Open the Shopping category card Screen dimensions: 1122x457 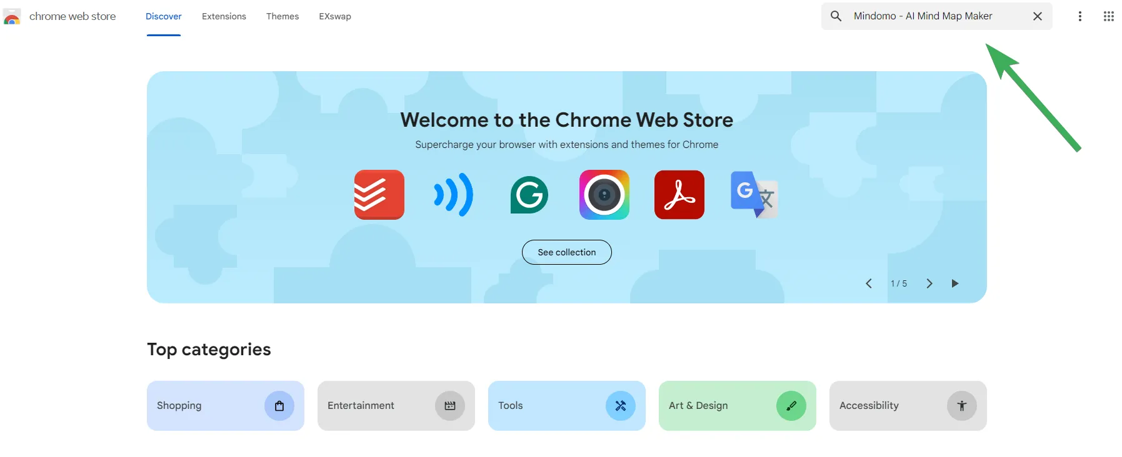[226, 406]
